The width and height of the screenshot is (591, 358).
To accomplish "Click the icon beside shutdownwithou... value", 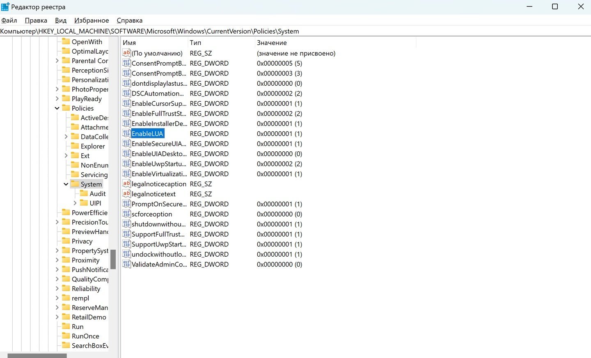I will 126,224.
